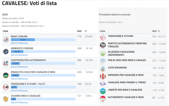The width and height of the screenshot is (169, 106).
Task: Click the BENE COMUNE list logo
Action: tap(6, 40)
